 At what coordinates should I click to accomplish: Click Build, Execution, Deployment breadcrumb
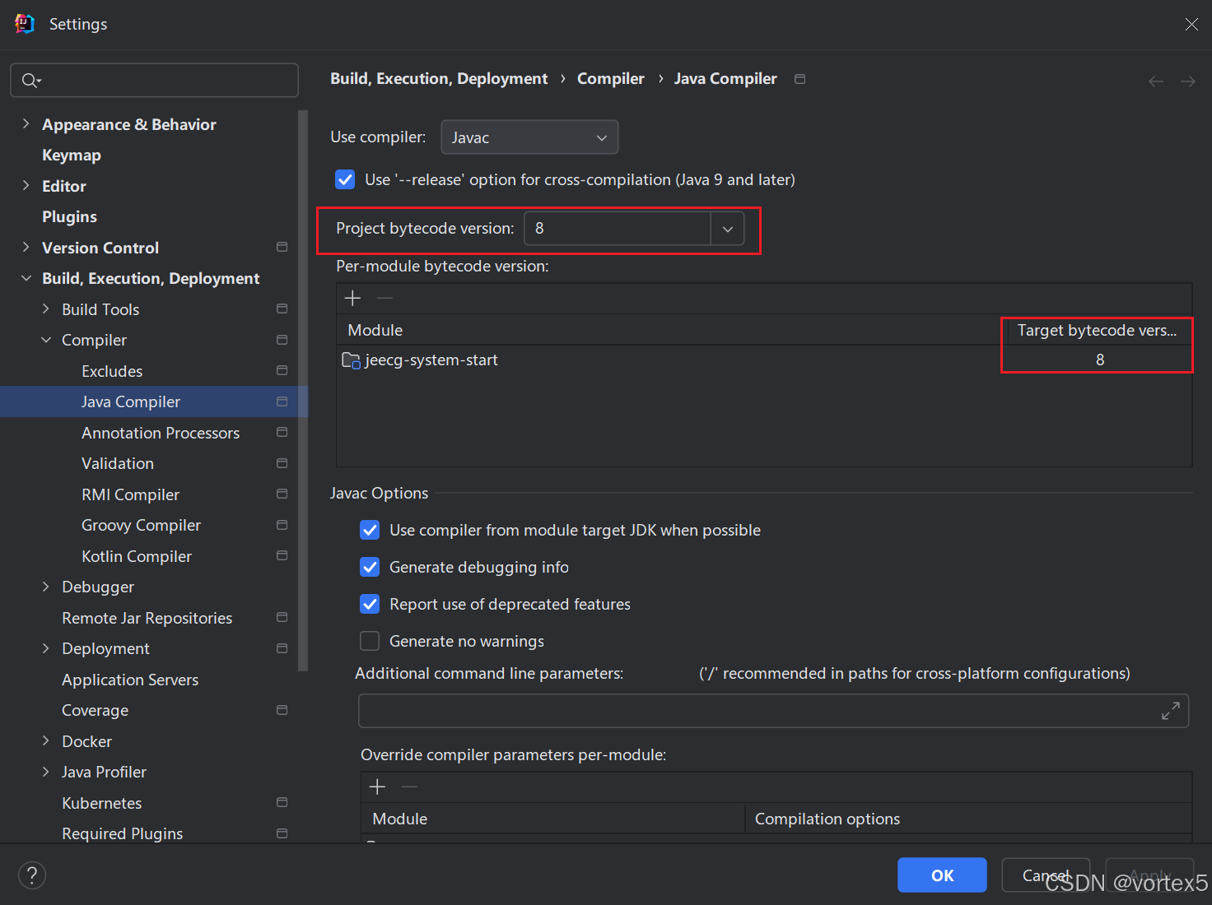tap(439, 78)
